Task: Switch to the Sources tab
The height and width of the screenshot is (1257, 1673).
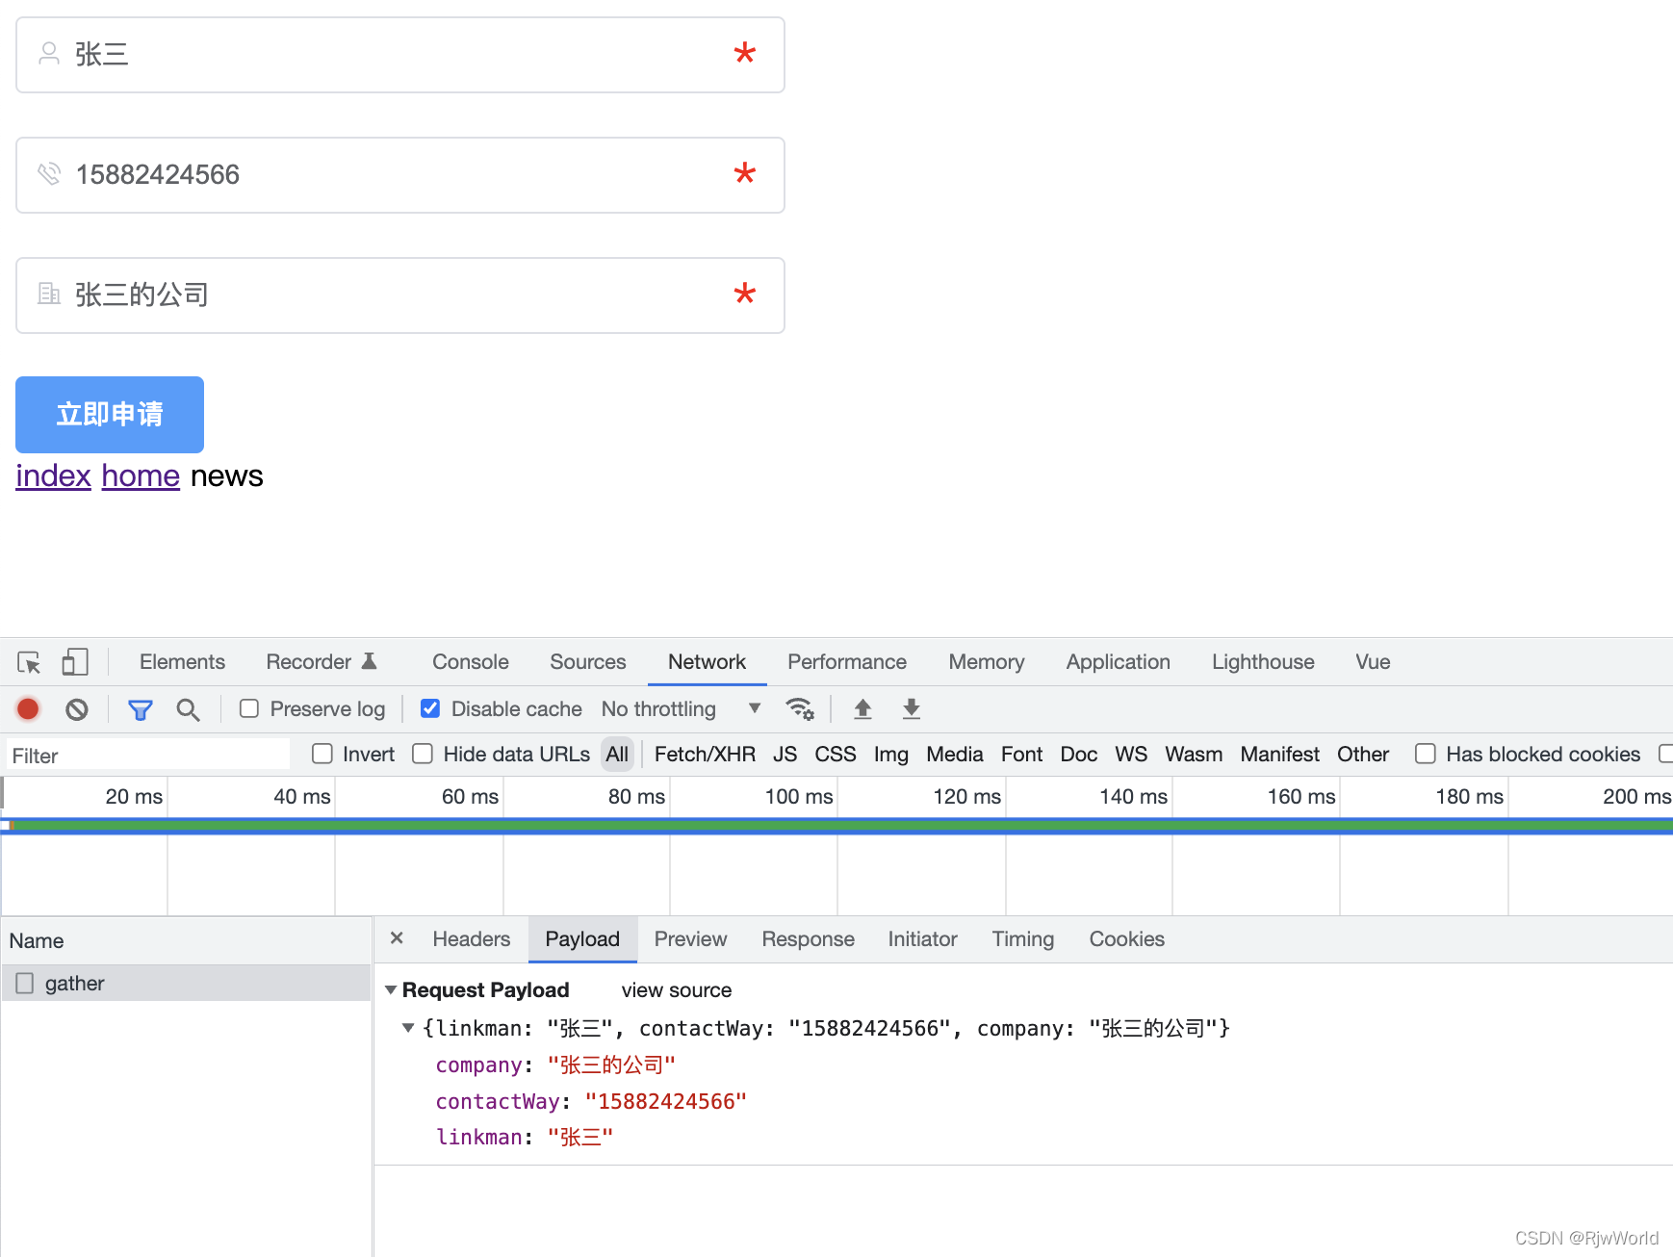Action: coord(587,662)
